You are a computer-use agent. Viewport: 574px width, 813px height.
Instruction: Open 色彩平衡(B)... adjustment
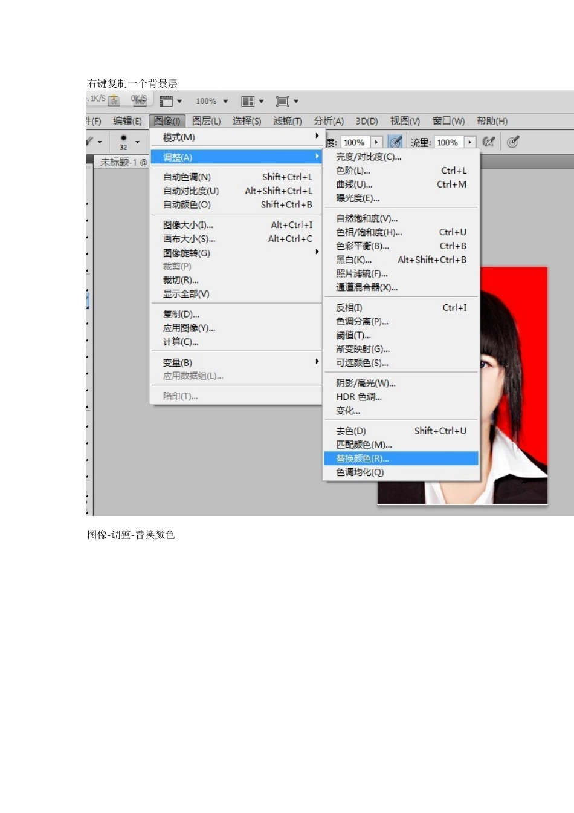pyautogui.click(x=401, y=246)
